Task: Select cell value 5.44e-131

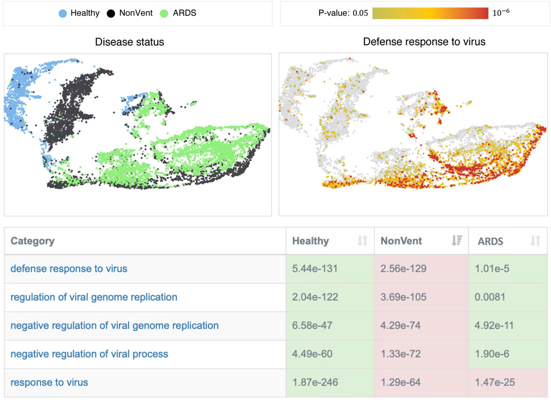Action: [x=315, y=269]
